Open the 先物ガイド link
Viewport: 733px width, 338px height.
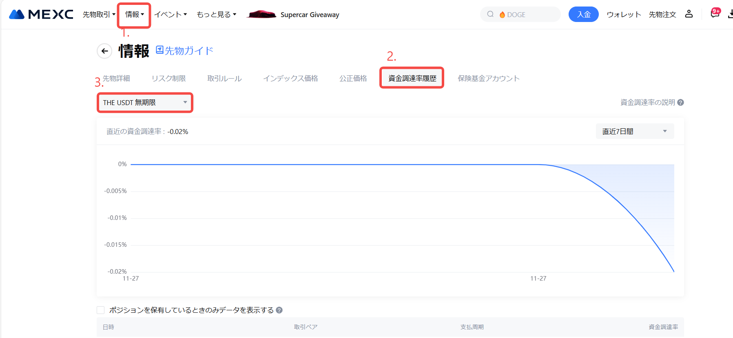point(185,50)
